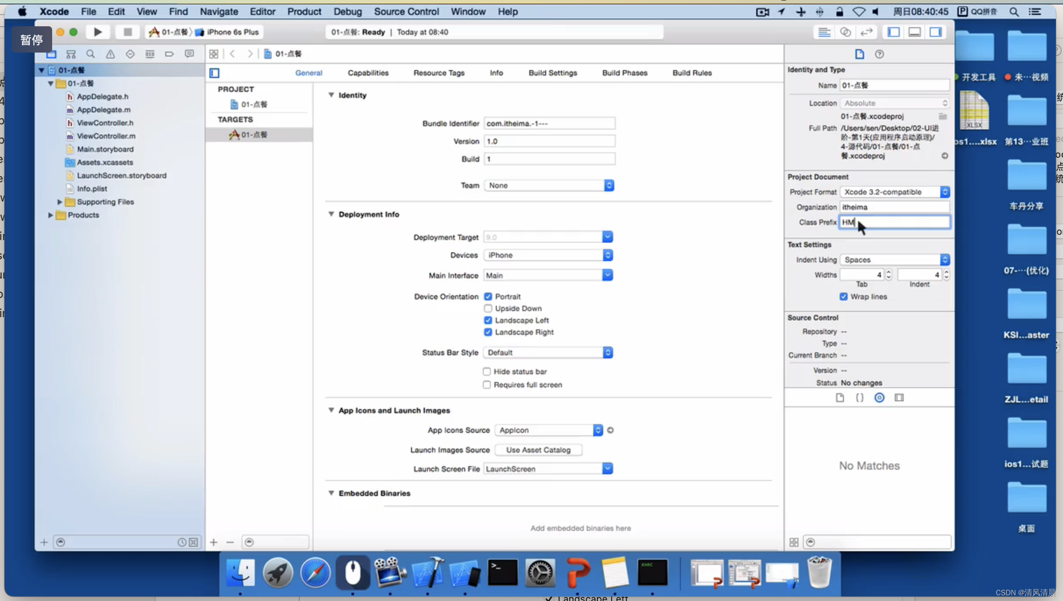Open the Team dropdown
Image resolution: width=1063 pixels, height=601 pixels.
(x=549, y=185)
